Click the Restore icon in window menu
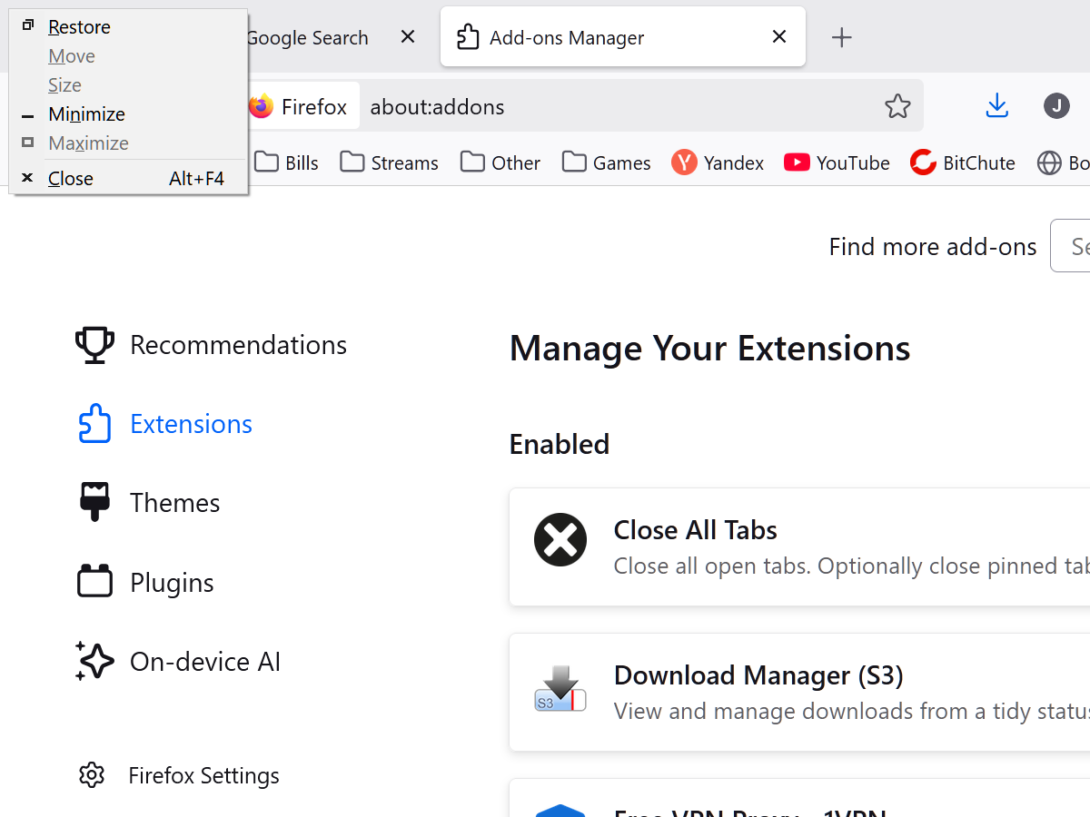The height and width of the screenshot is (817, 1090). tap(28, 25)
